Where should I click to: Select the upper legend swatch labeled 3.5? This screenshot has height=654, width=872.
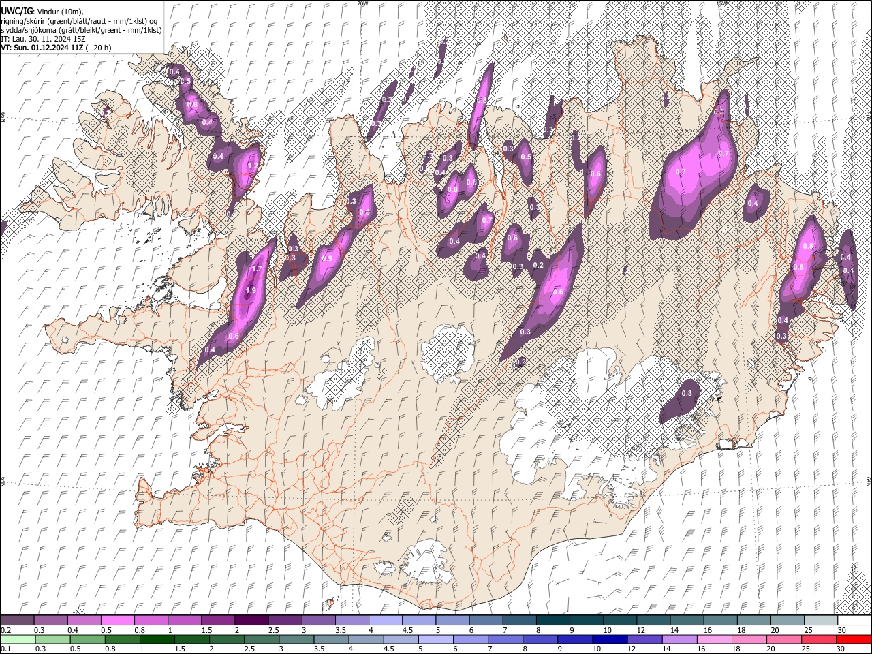pos(352,621)
